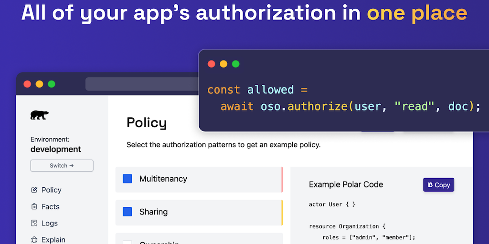The image size is (489, 244).
Task: Click the red close dot on code window
Action: [x=212, y=64]
